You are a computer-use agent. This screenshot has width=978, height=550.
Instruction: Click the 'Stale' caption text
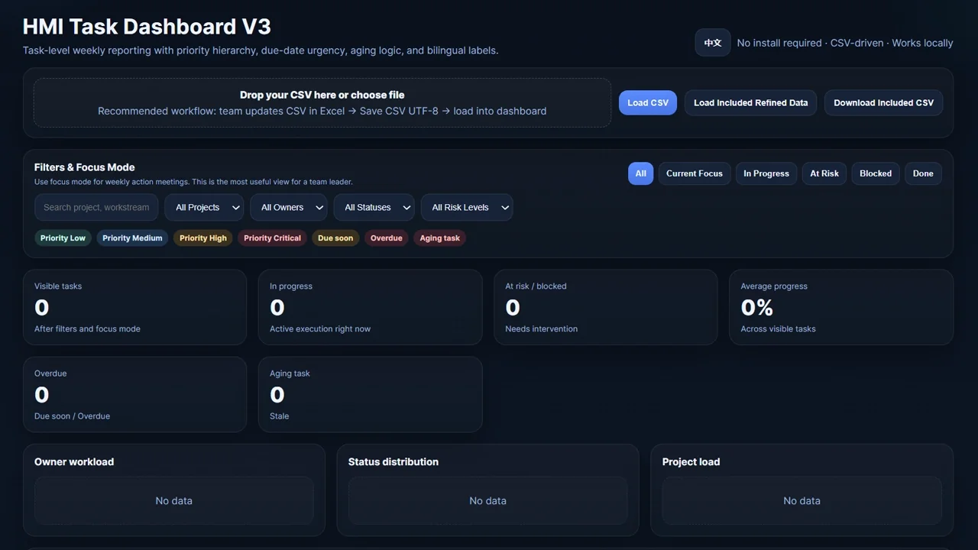coord(279,416)
